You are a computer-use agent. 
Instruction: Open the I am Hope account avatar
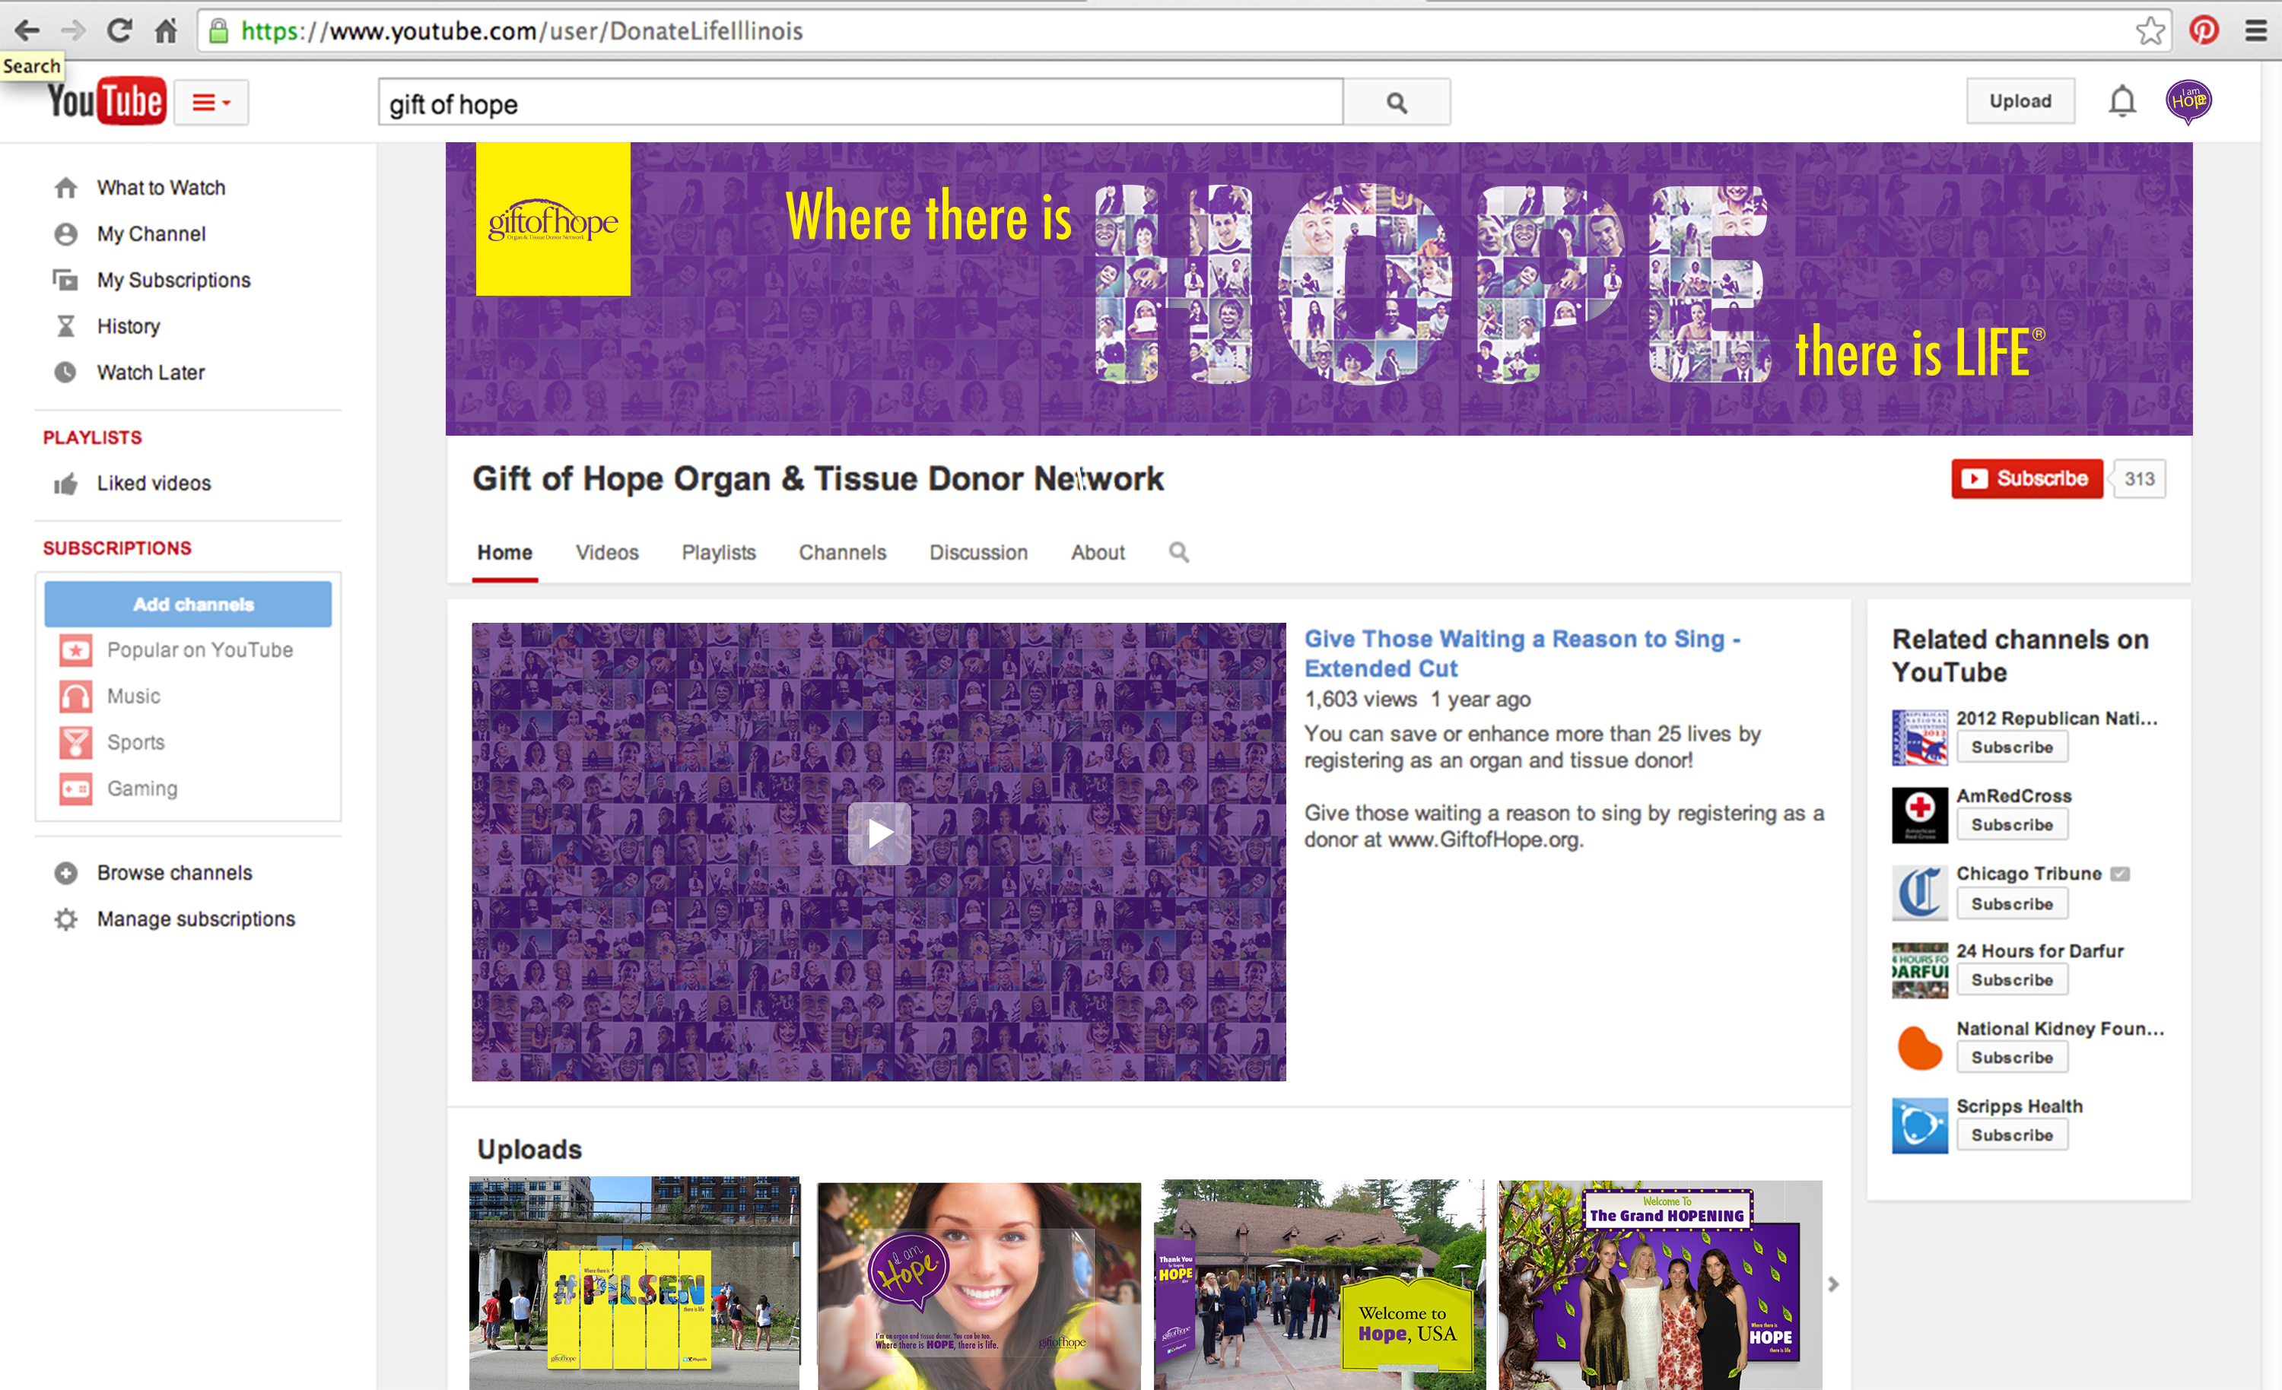[2188, 101]
